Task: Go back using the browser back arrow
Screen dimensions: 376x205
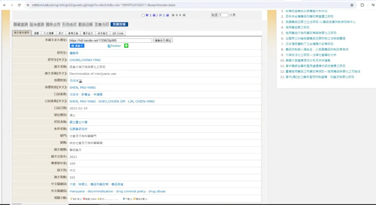Action: click(x=4, y=5)
